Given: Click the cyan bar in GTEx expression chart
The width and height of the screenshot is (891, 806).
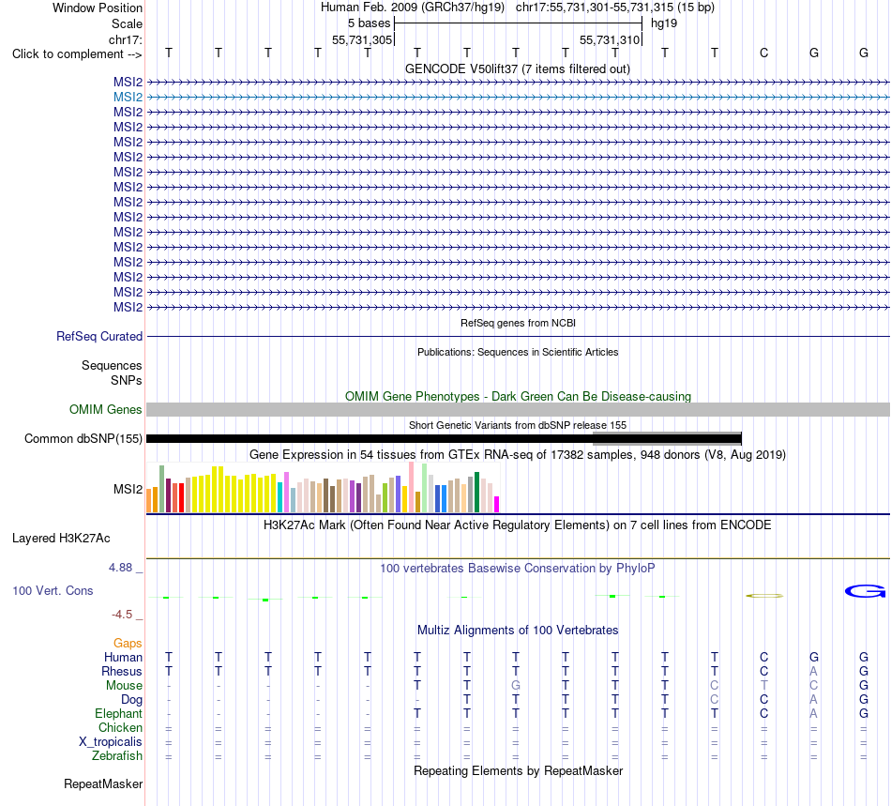Looking at the screenshot, I should click(280, 497).
